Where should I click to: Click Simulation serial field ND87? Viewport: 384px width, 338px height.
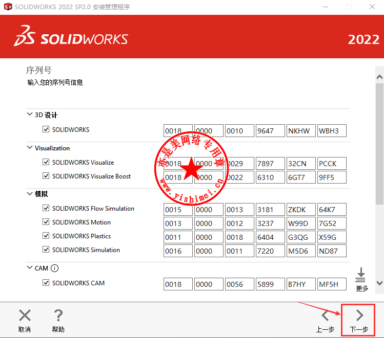tap(332, 251)
